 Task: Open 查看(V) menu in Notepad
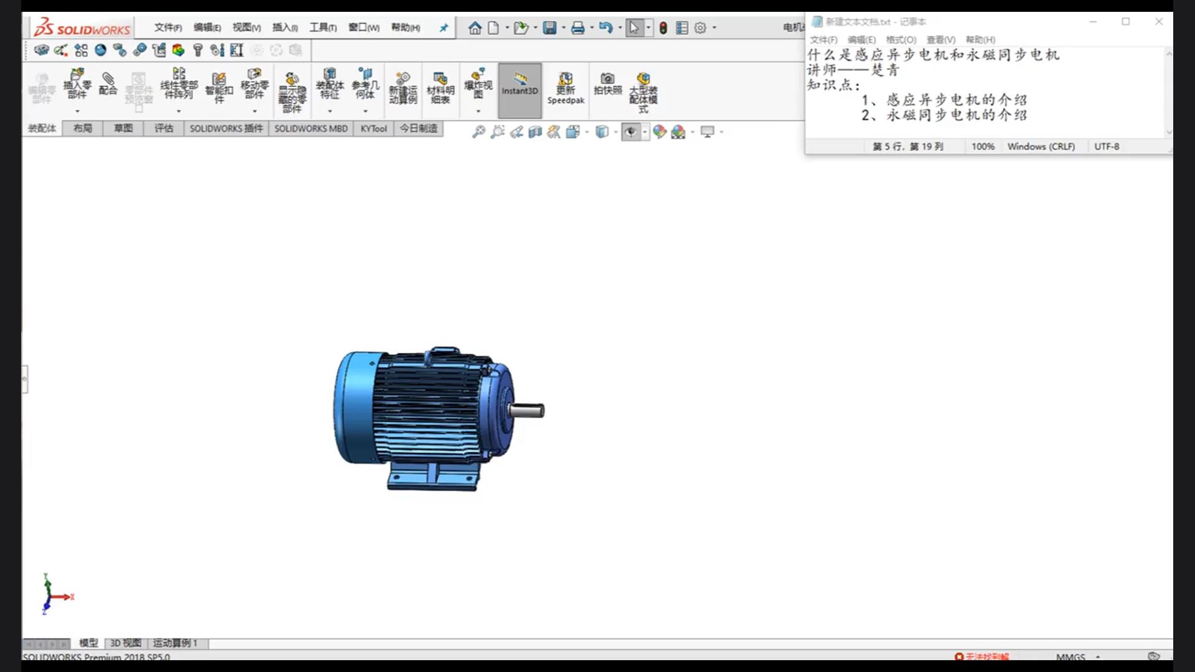click(x=940, y=40)
